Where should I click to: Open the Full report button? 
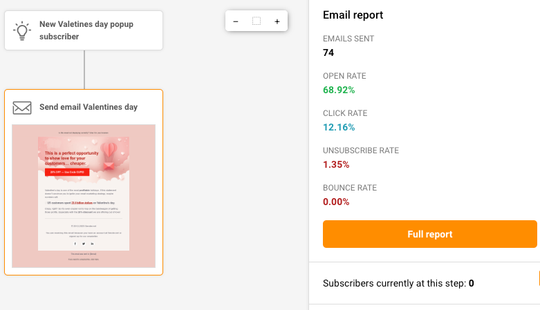click(x=429, y=234)
